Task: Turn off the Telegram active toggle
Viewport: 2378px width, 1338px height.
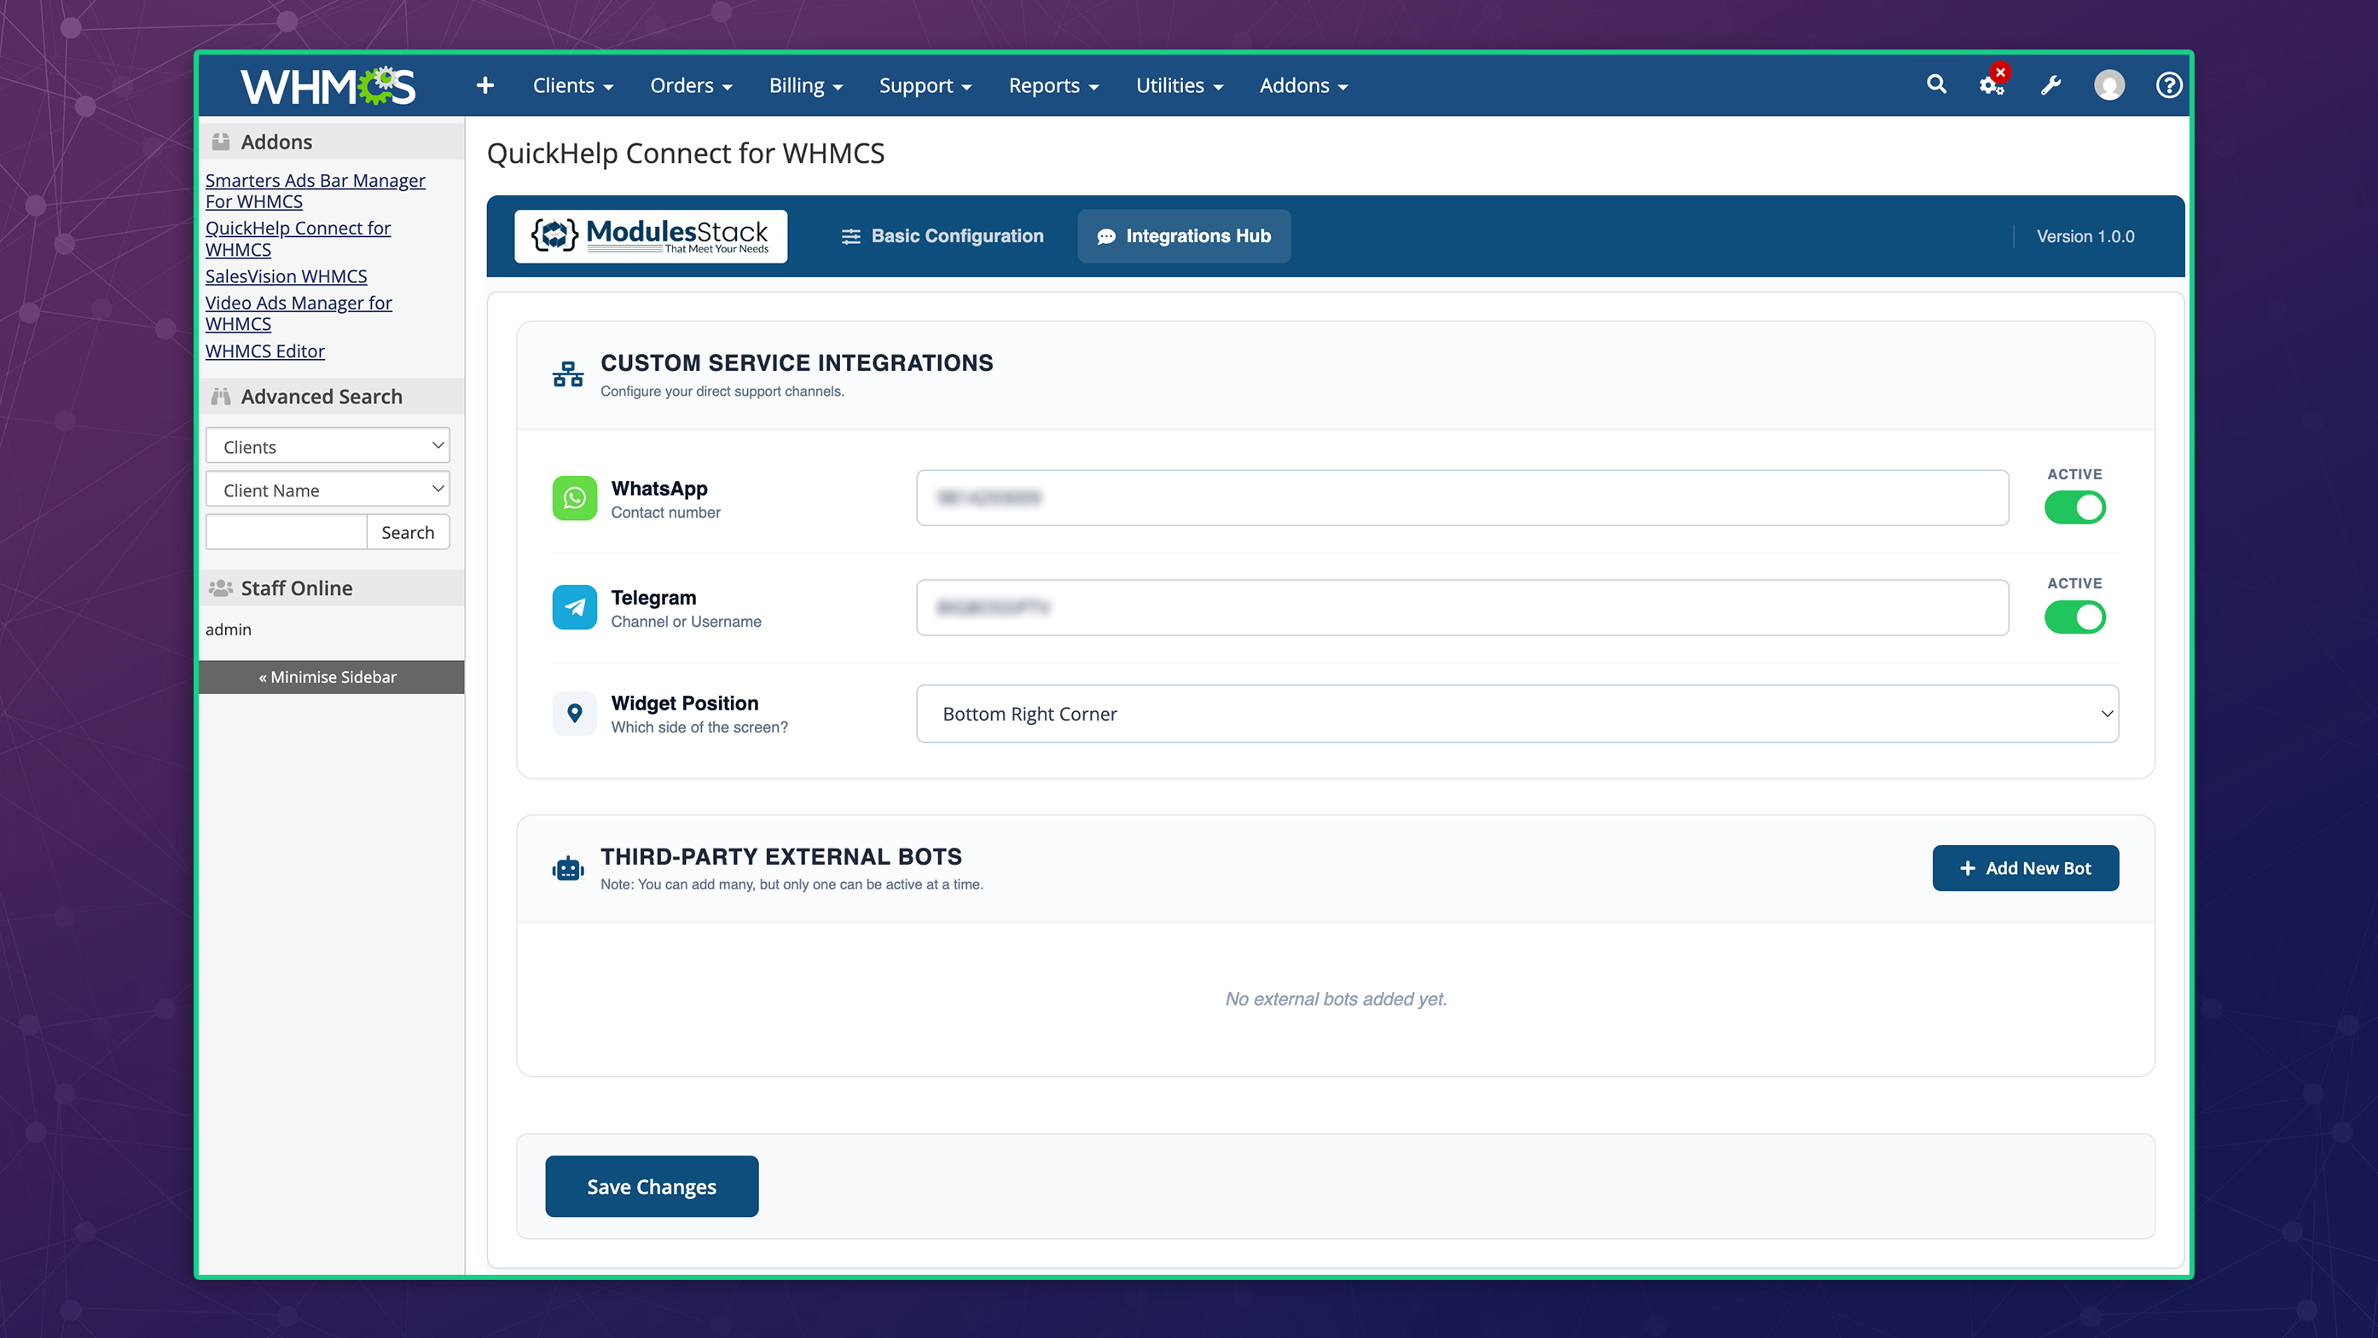Action: point(2074,617)
